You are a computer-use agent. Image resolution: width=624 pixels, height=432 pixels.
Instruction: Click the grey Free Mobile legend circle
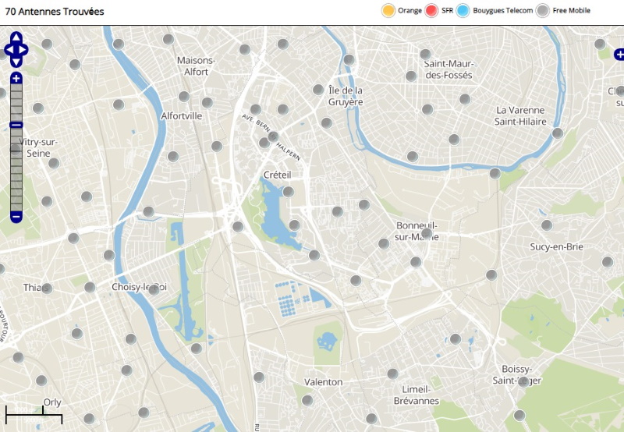coord(543,11)
